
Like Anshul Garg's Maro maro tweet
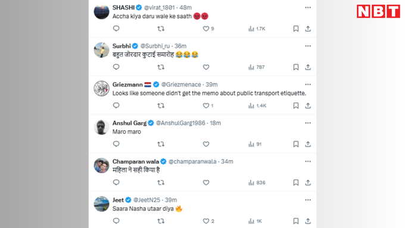coord(206,144)
